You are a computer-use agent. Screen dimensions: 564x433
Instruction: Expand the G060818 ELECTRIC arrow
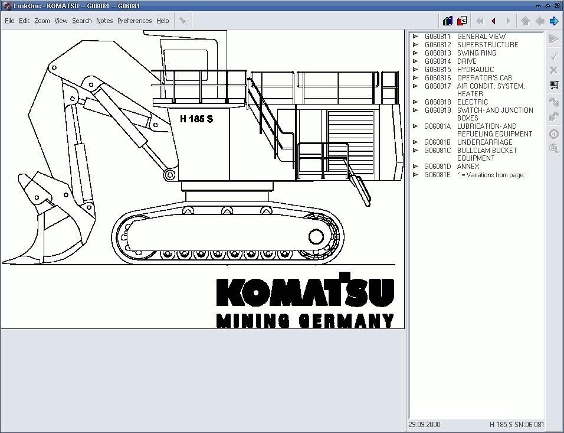click(x=415, y=102)
